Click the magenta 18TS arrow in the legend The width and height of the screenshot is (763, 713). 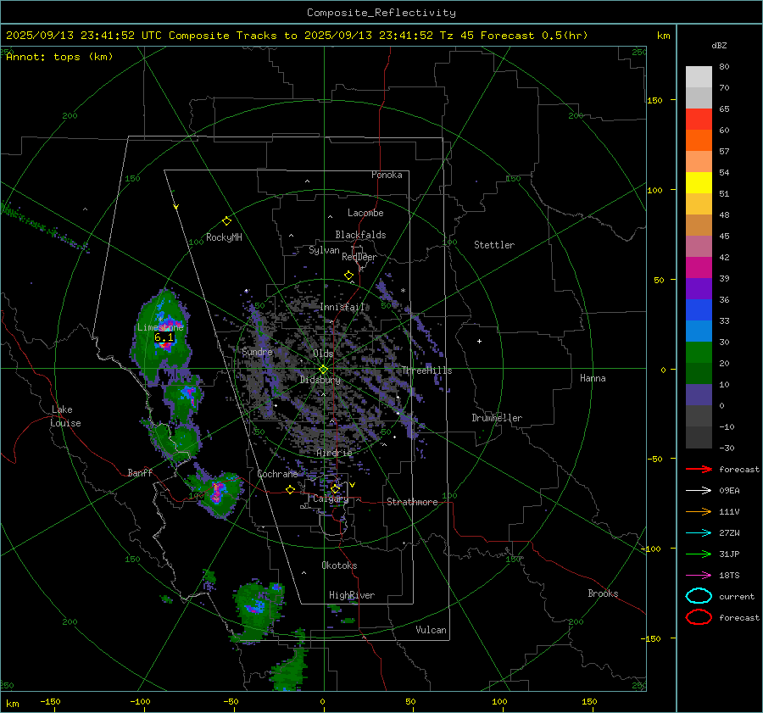(699, 576)
